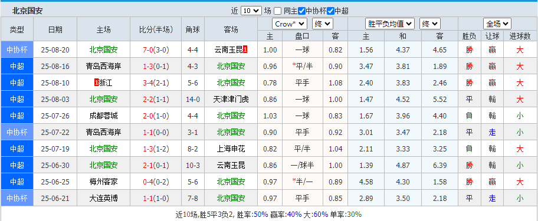Select the 10-3 corner count cell
This screenshot has height=221, width=538.
tap(193, 165)
